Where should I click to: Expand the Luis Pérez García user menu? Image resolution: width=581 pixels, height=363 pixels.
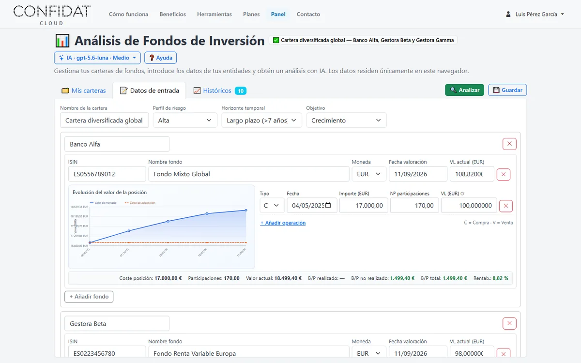click(x=535, y=15)
